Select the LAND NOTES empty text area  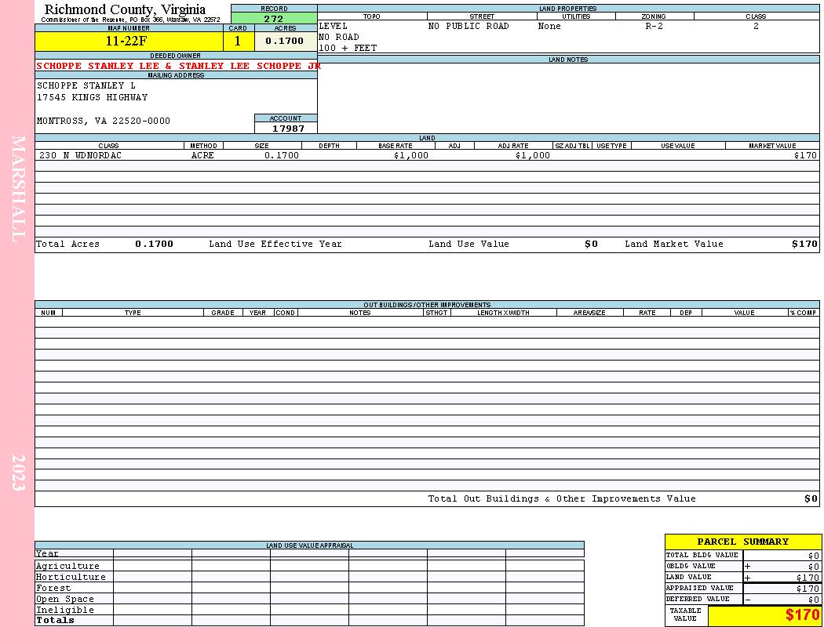click(x=568, y=98)
